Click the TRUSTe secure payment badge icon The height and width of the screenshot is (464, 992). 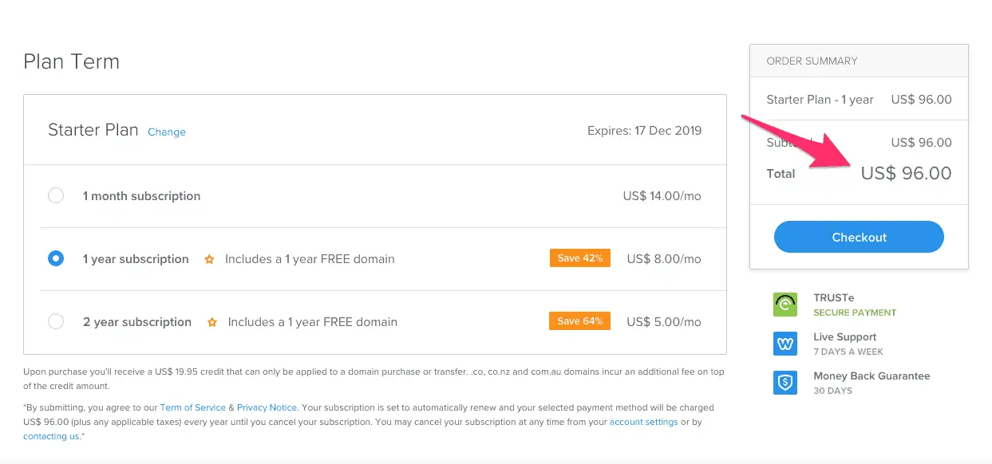[x=785, y=305]
